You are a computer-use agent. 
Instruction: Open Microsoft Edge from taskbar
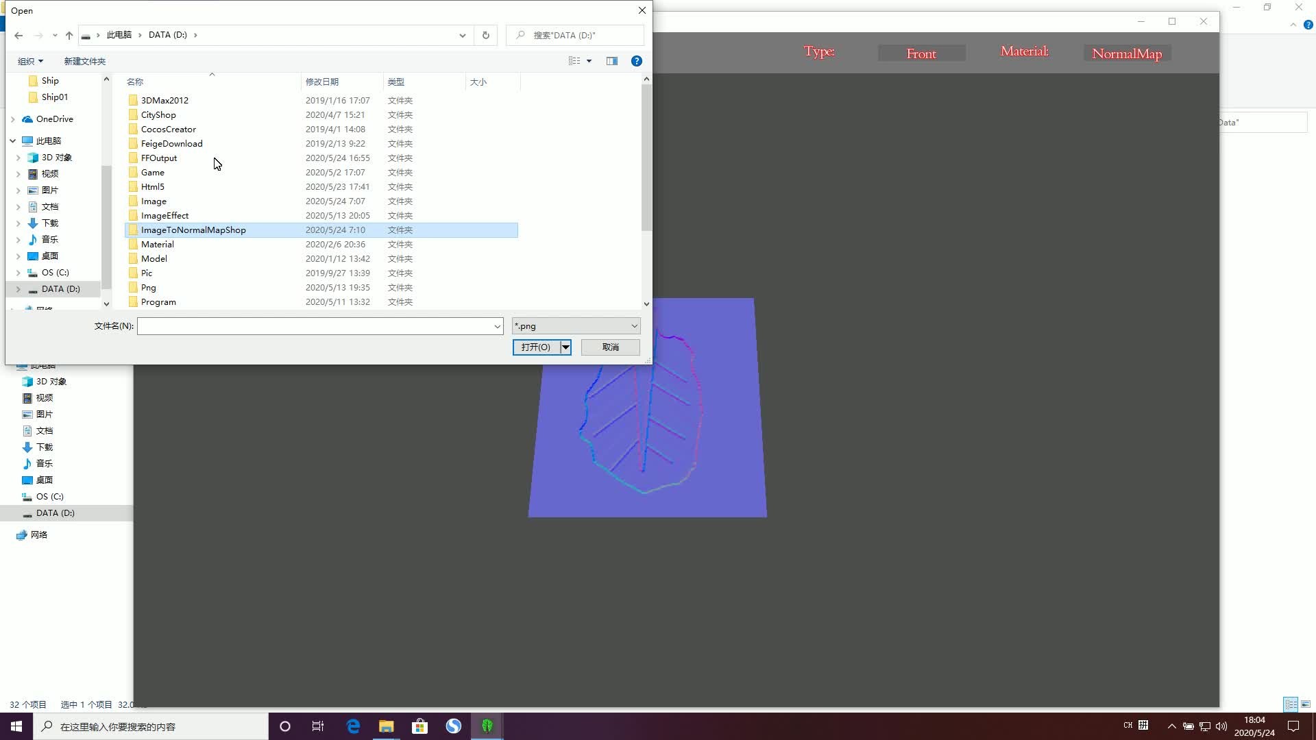click(x=353, y=726)
